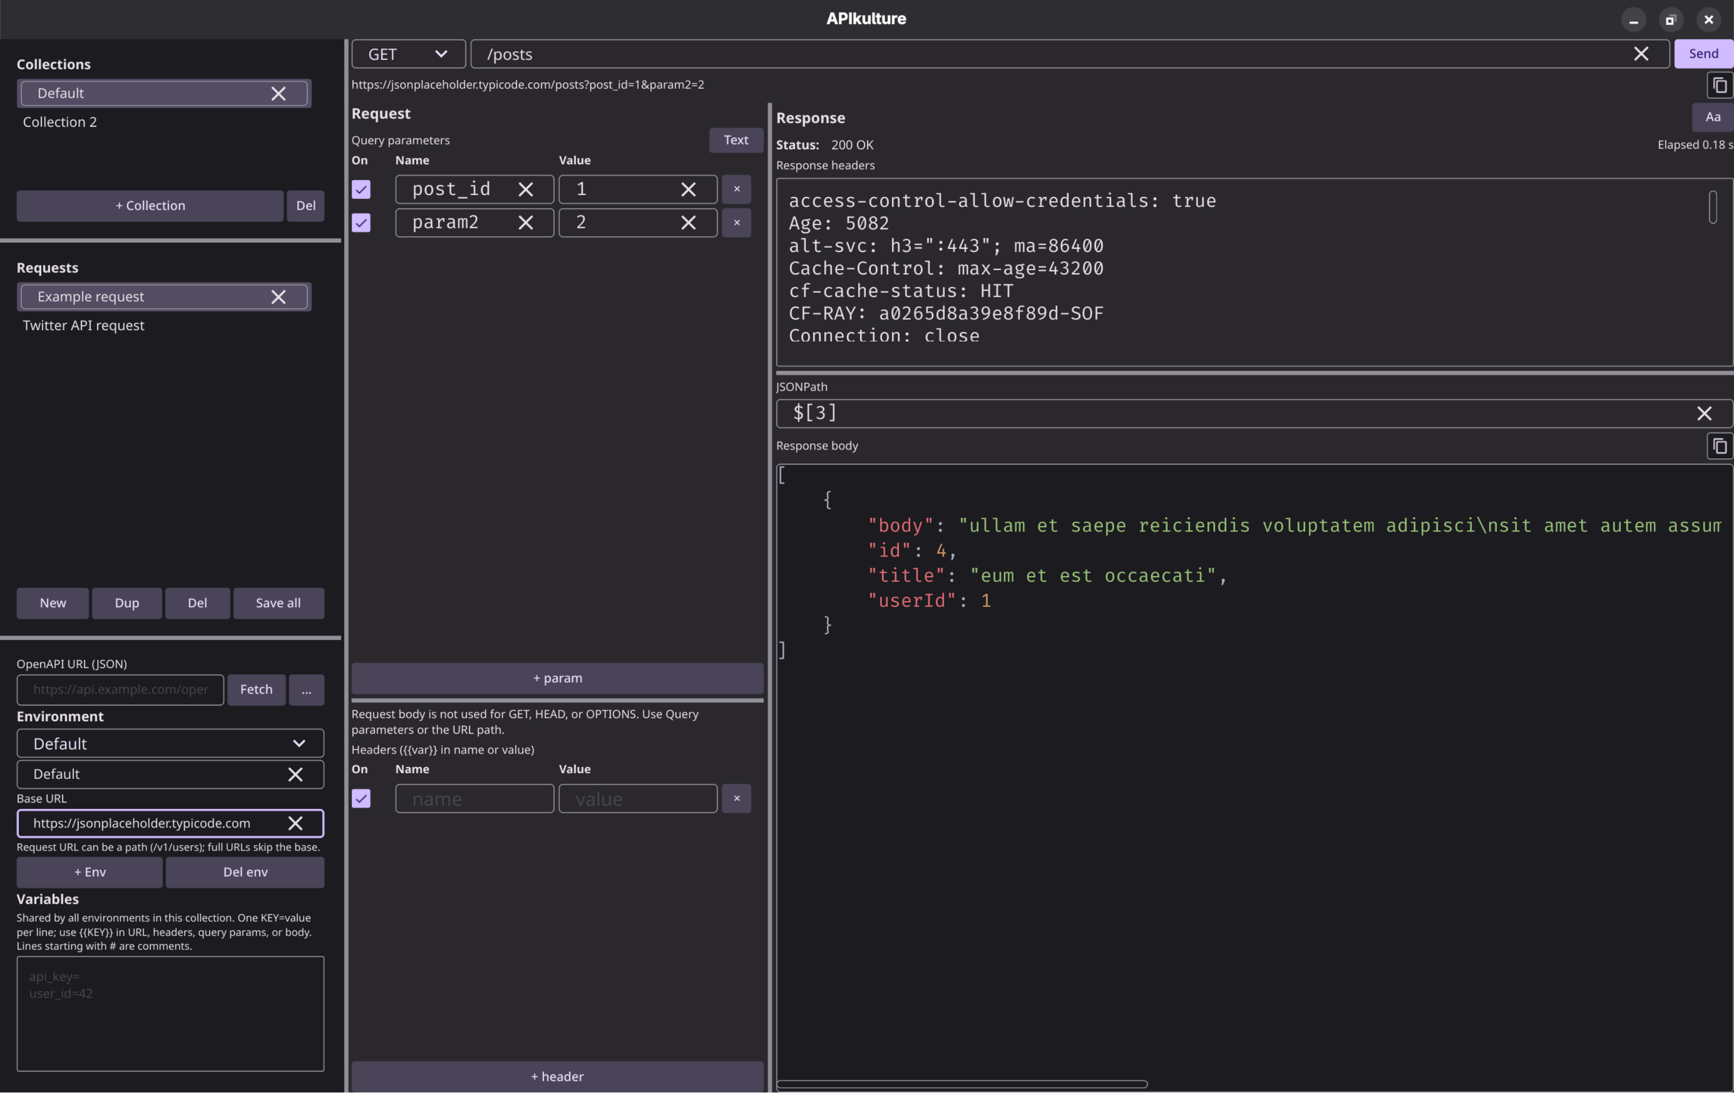Add a new Collection
The width and height of the screenshot is (1734, 1093).
coord(150,206)
